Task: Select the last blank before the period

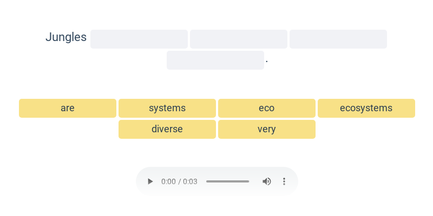Action: (x=215, y=60)
